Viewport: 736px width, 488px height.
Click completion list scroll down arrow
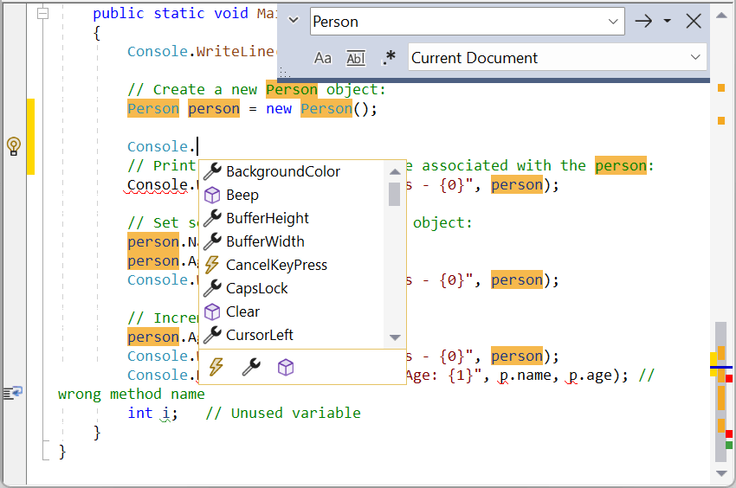pyautogui.click(x=395, y=337)
